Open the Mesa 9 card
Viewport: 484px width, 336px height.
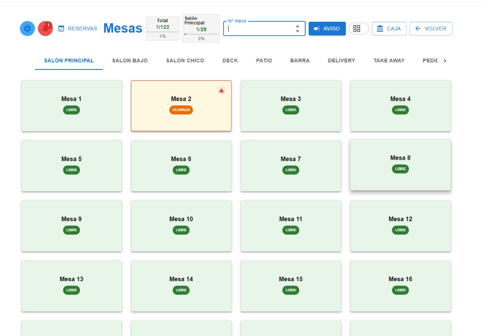coord(72,226)
